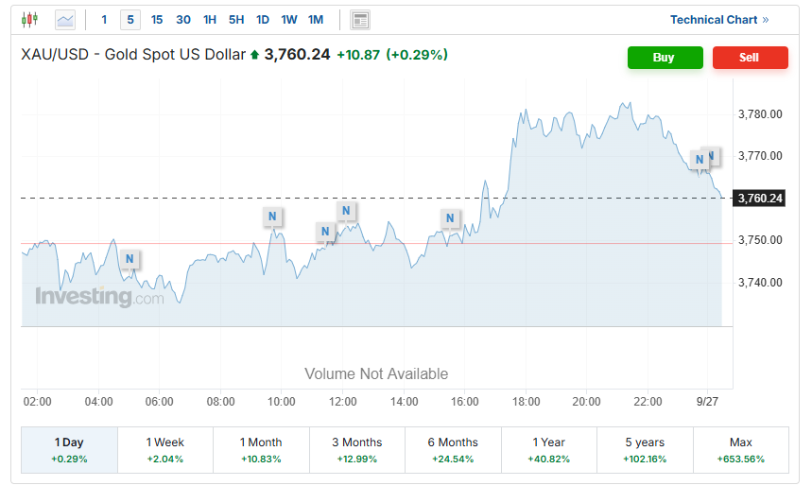812x503 pixels.
Task: Click the news marker just after 12:00
Action: [x=346, y=210]
